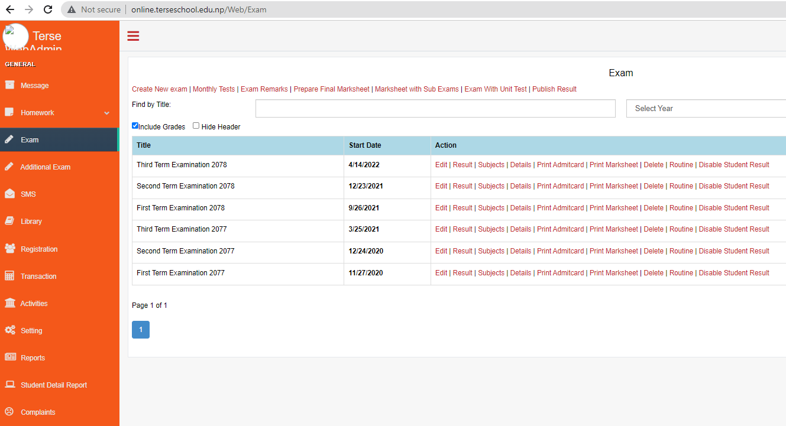This screenshot has height=426, width=786.
Task: Delete Third Term Examination 2078
Action: point(654,165)
